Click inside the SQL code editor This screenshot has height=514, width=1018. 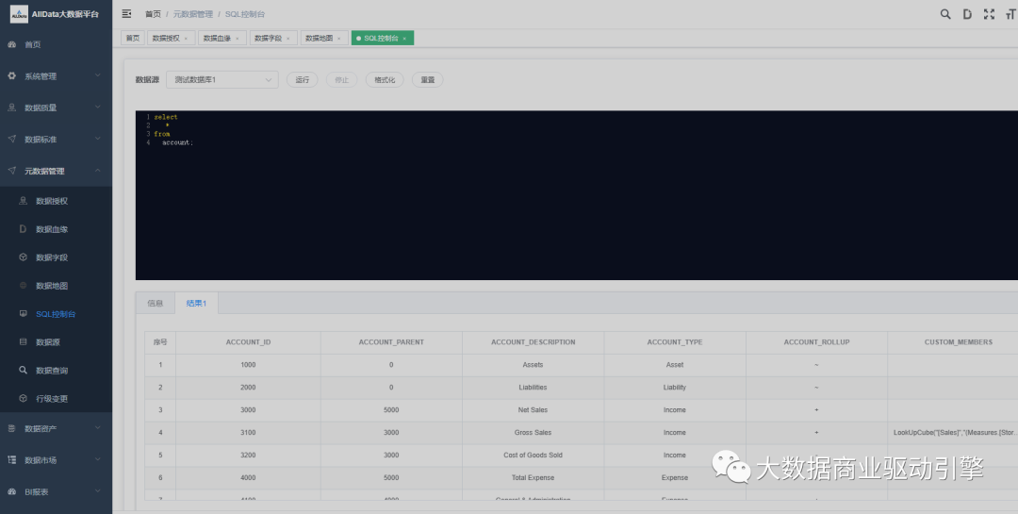pyautogui.click(x=566, y=207)
